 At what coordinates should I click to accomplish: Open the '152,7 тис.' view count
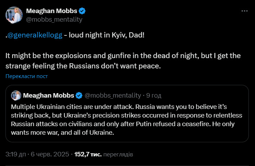click(x=88, y=154)
